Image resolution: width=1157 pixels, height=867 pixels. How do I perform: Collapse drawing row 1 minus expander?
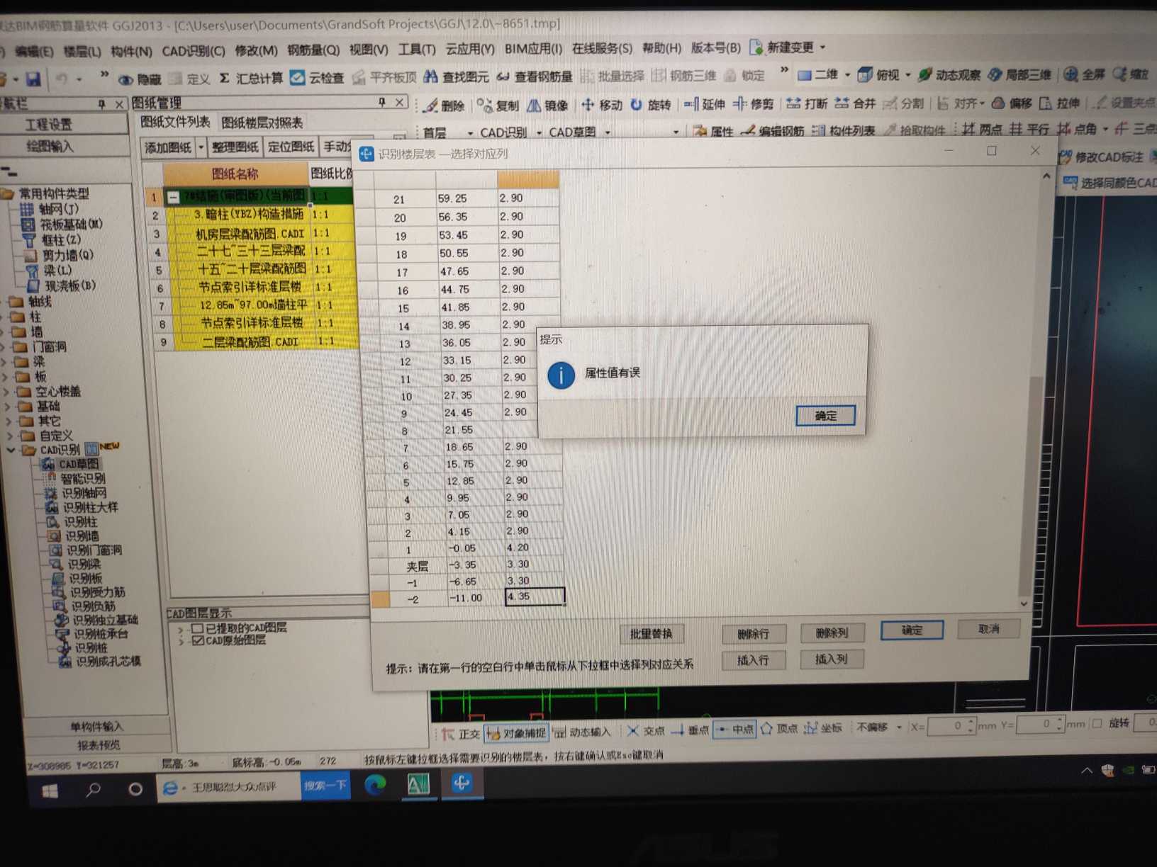tap(173, 197)
